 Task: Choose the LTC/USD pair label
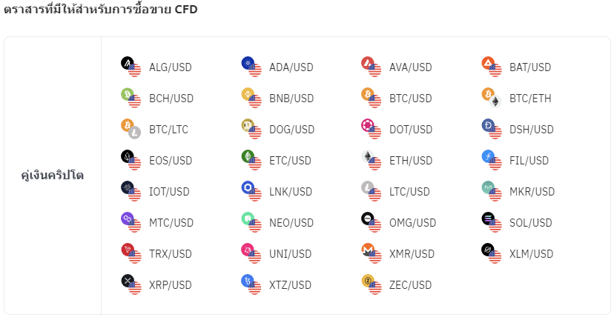point(409,192)
